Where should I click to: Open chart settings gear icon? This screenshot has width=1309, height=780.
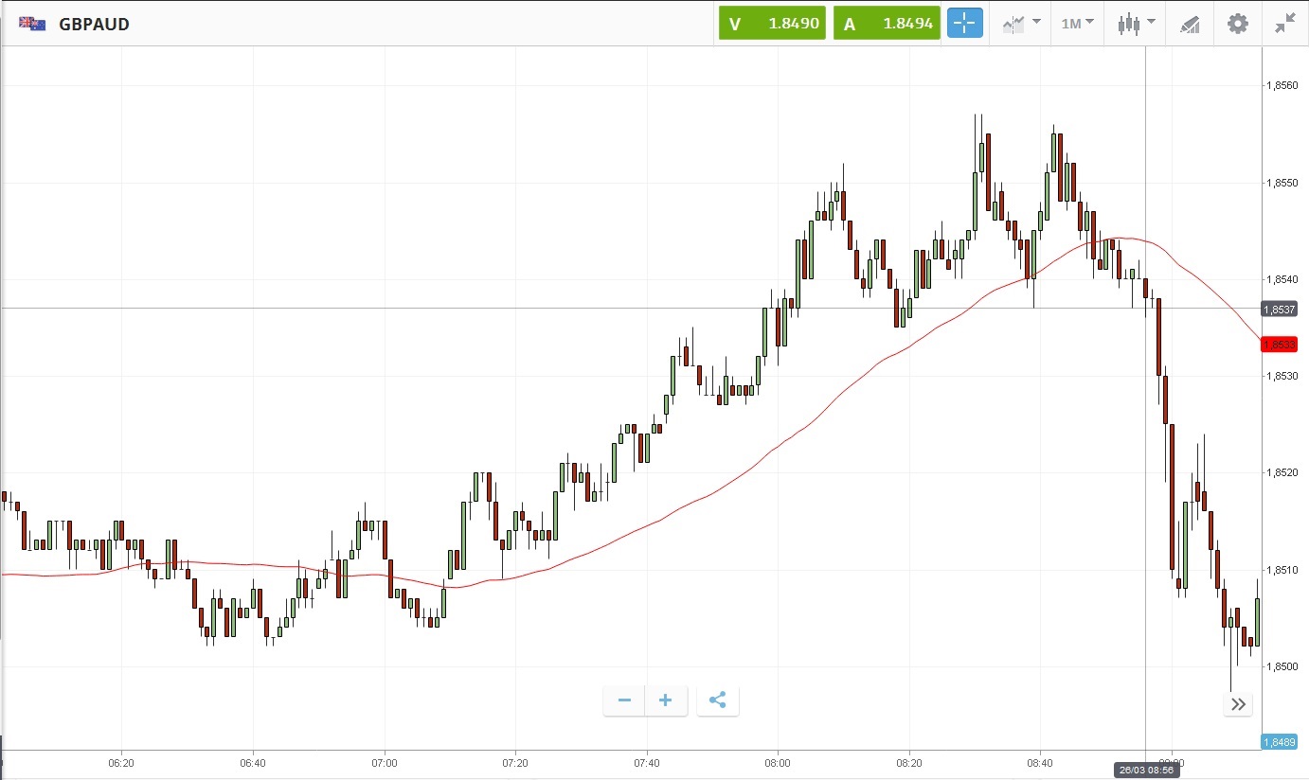[x=1238, y=24]
